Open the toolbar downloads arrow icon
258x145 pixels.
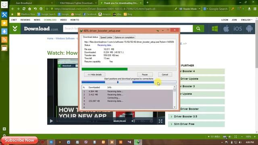[249, 9]
